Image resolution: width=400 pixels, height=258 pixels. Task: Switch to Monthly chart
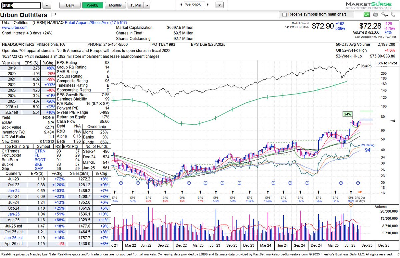point(115,5)
